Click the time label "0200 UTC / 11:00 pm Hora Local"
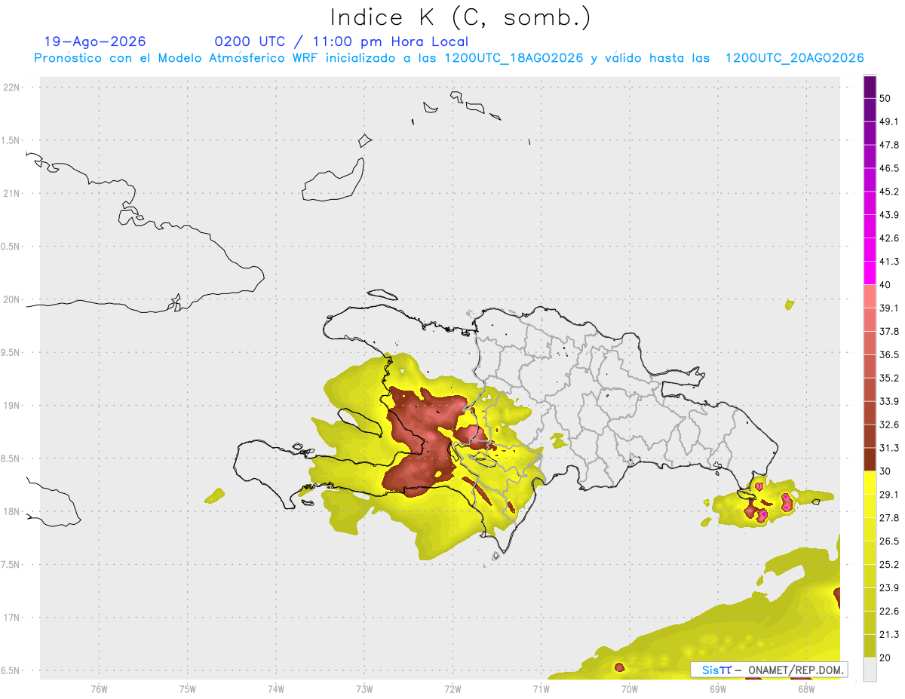The width and height of the screenshot is (905, 699). tap(341, 41)
